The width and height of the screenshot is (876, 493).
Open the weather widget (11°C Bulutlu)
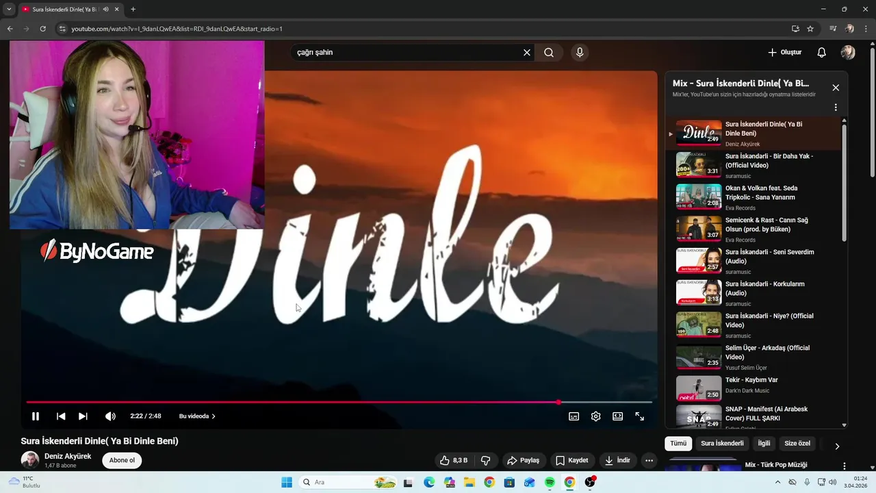(x=26, y=482)
